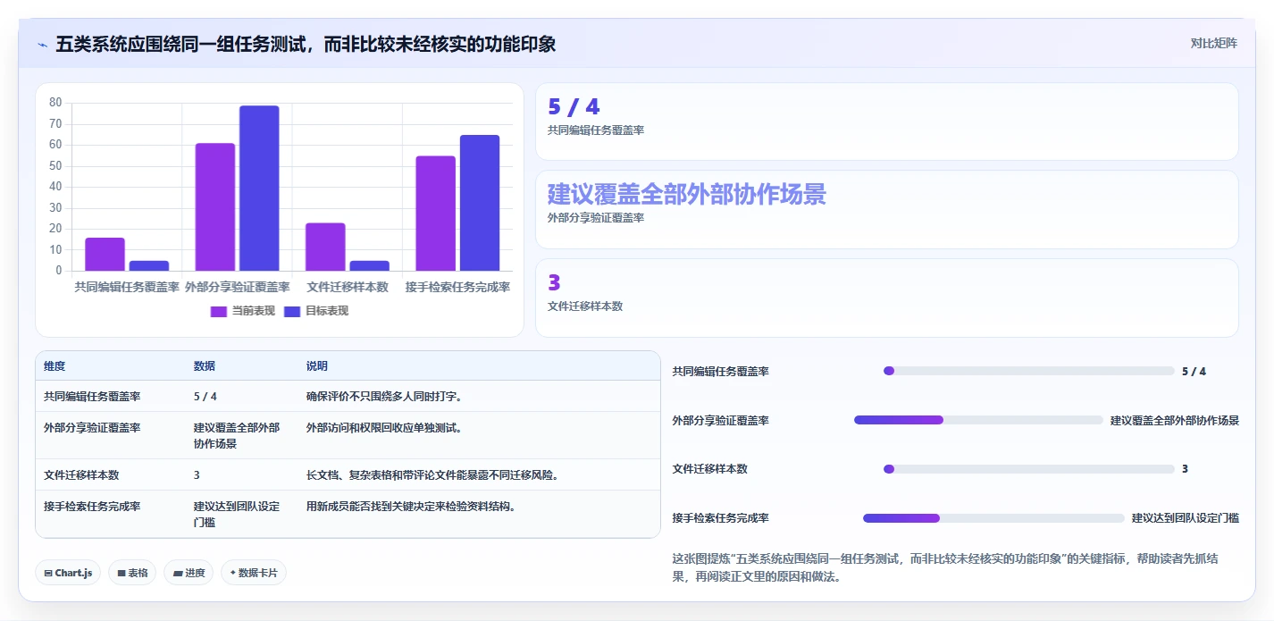Click the blue 目标表现 bar for 外部分享验证覆盖率
Screen dimensions: 1274x621
tap(259, 188)
